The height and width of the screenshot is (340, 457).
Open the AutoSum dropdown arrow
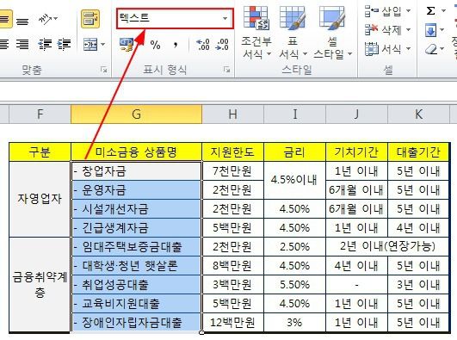(x=443, y=11)
